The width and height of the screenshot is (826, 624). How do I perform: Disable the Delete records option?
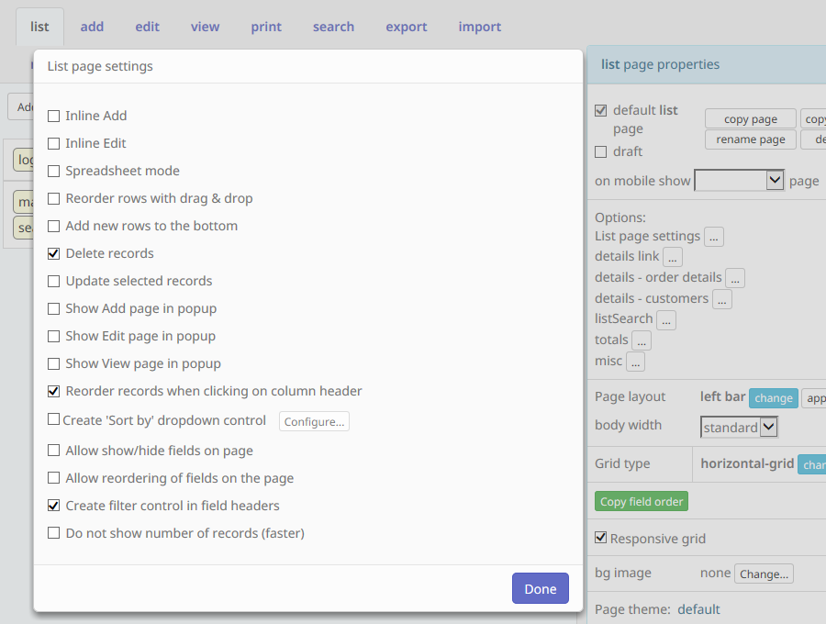[x=53, y=253]
